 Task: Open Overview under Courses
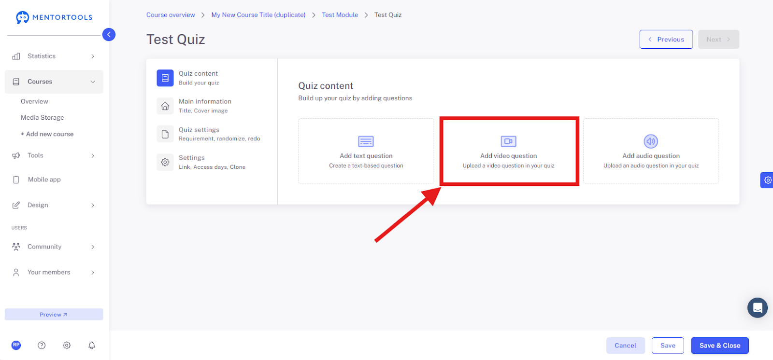(x=34, y=101)
